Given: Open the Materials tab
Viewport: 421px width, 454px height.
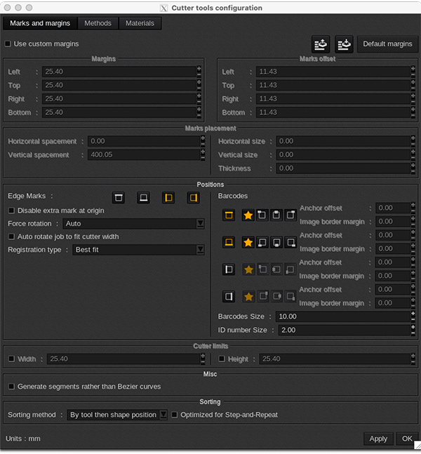Looking at the screenshot, I should 140,23.
